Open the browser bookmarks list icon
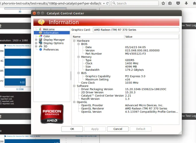 tap(170, 3)
